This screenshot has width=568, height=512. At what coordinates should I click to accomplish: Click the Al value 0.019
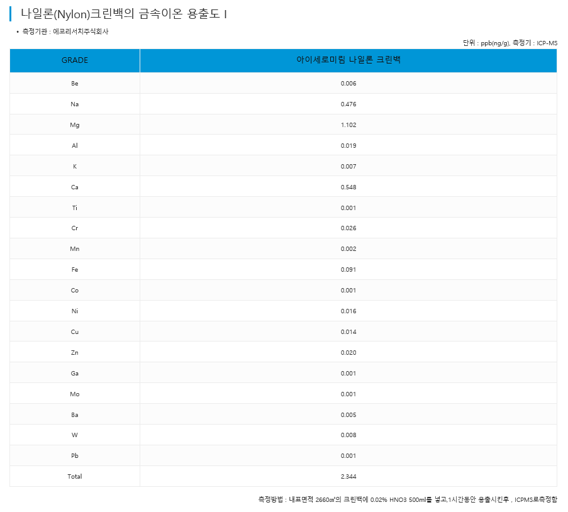[348, 146]
